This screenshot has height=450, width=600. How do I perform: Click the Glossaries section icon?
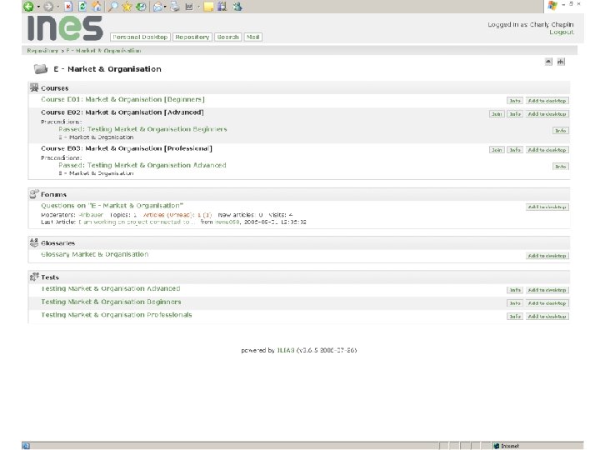coord(34,242)
